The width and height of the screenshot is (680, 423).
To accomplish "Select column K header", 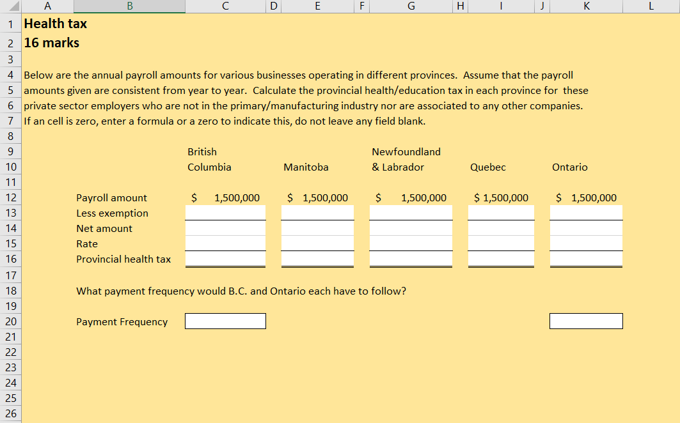I will [x=585, y=6].
